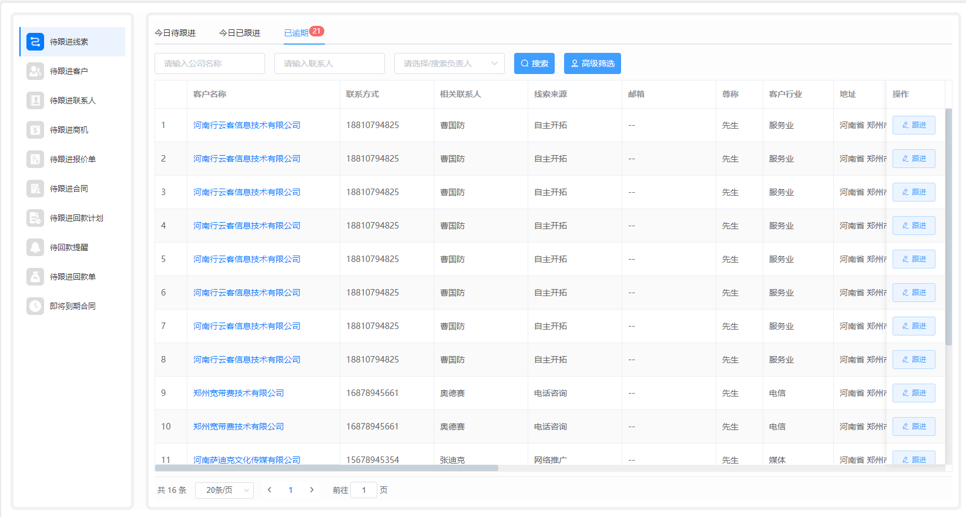This screenshot has height=517, width=966.
Task: Click 跟进 button in row 8
Action: pos(914,360)
